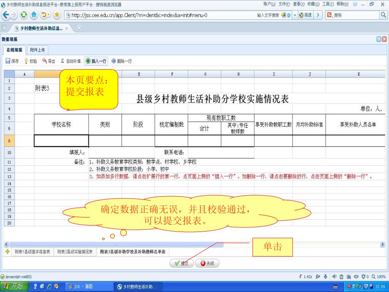Click 删除一行 delete row button
Screen dimensions: 389x292
coord(122,61)
